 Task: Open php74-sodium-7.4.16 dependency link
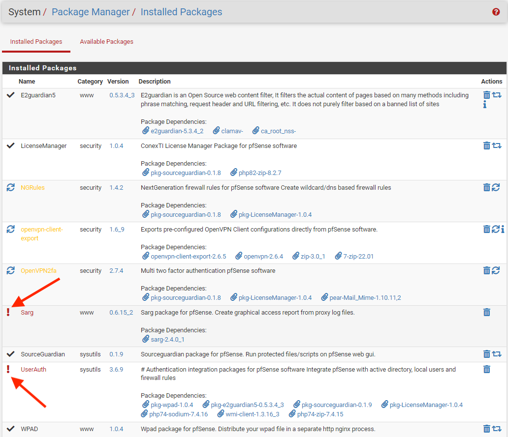point(178,414)
